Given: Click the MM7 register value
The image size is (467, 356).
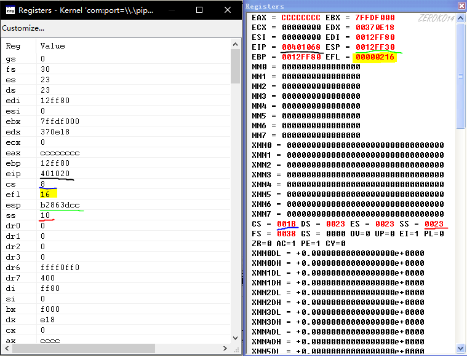Looking at the screenshot, I should click(x=321, y=136).
